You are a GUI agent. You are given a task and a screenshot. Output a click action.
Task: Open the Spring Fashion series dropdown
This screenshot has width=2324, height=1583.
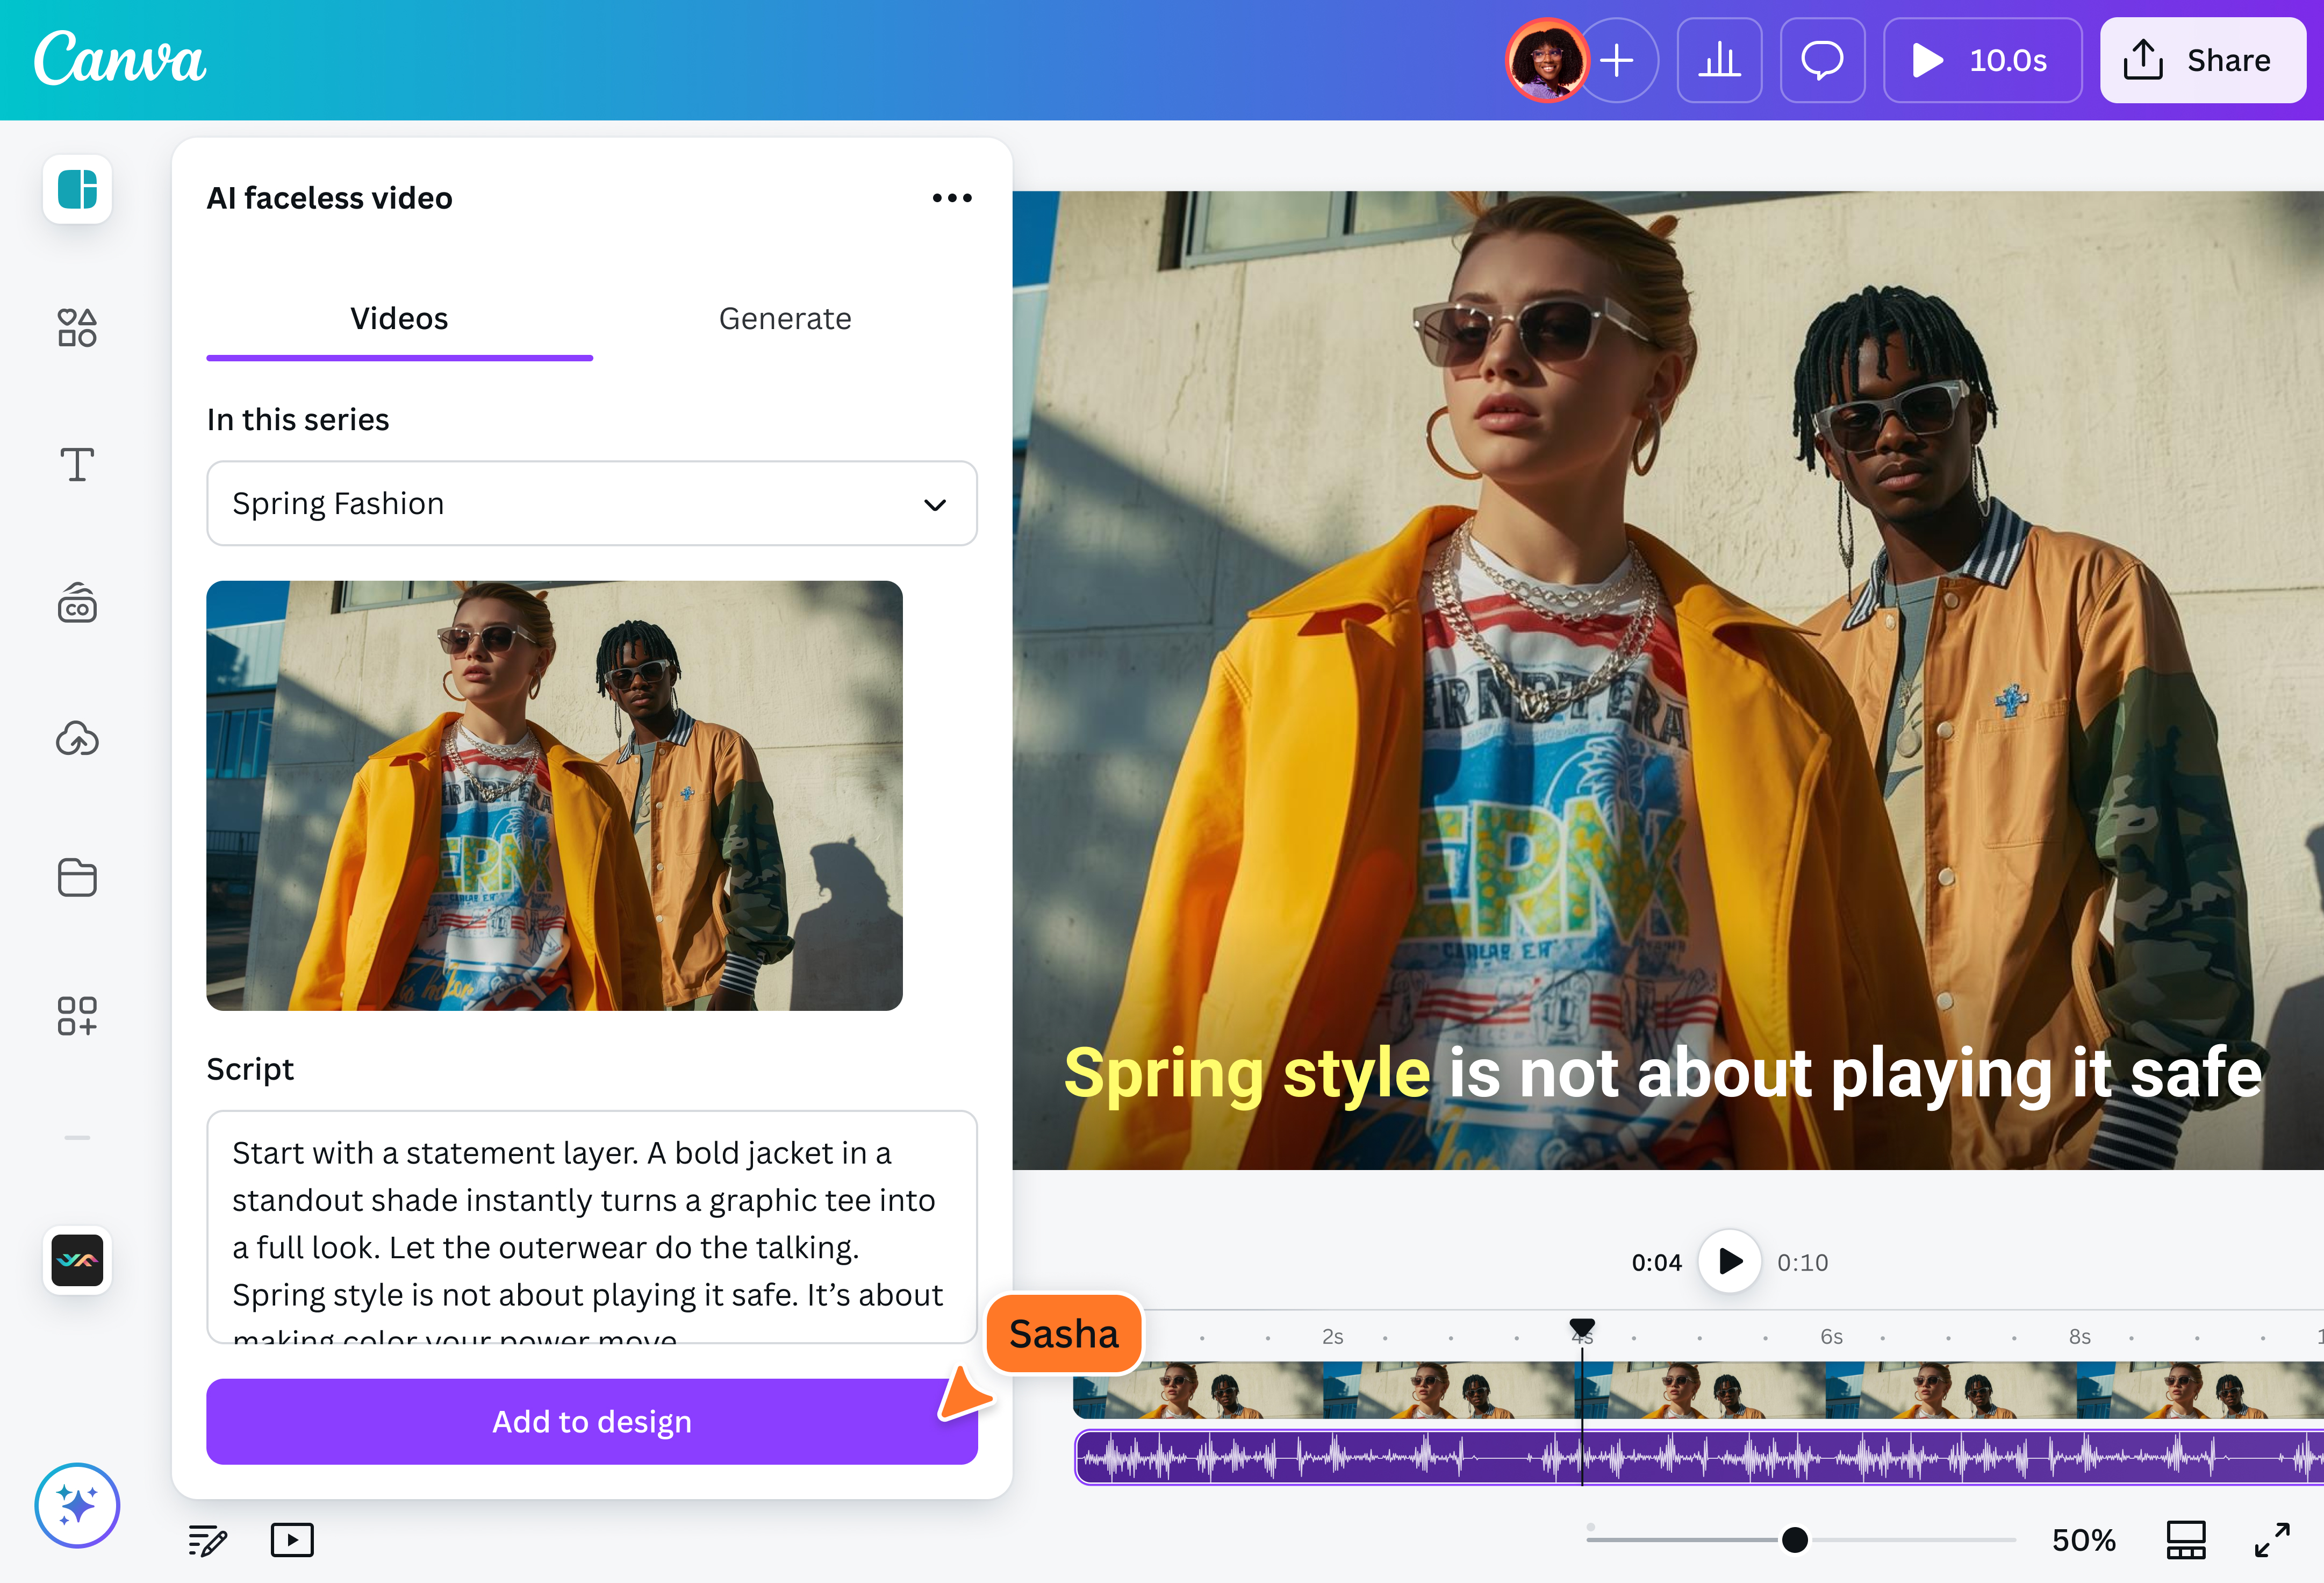tap(592, 503)
